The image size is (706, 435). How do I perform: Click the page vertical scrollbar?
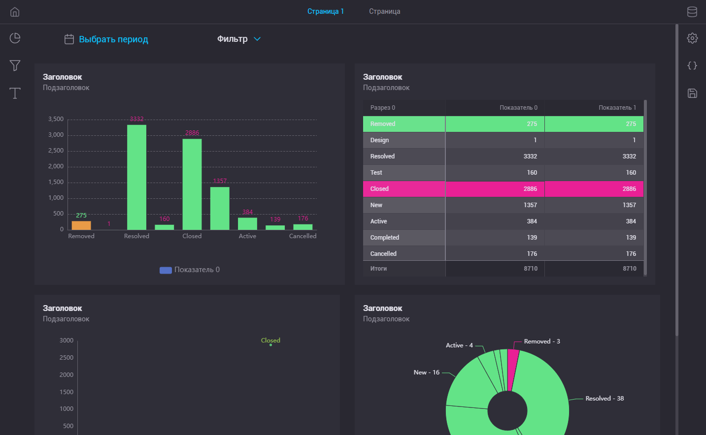[677, 180]
